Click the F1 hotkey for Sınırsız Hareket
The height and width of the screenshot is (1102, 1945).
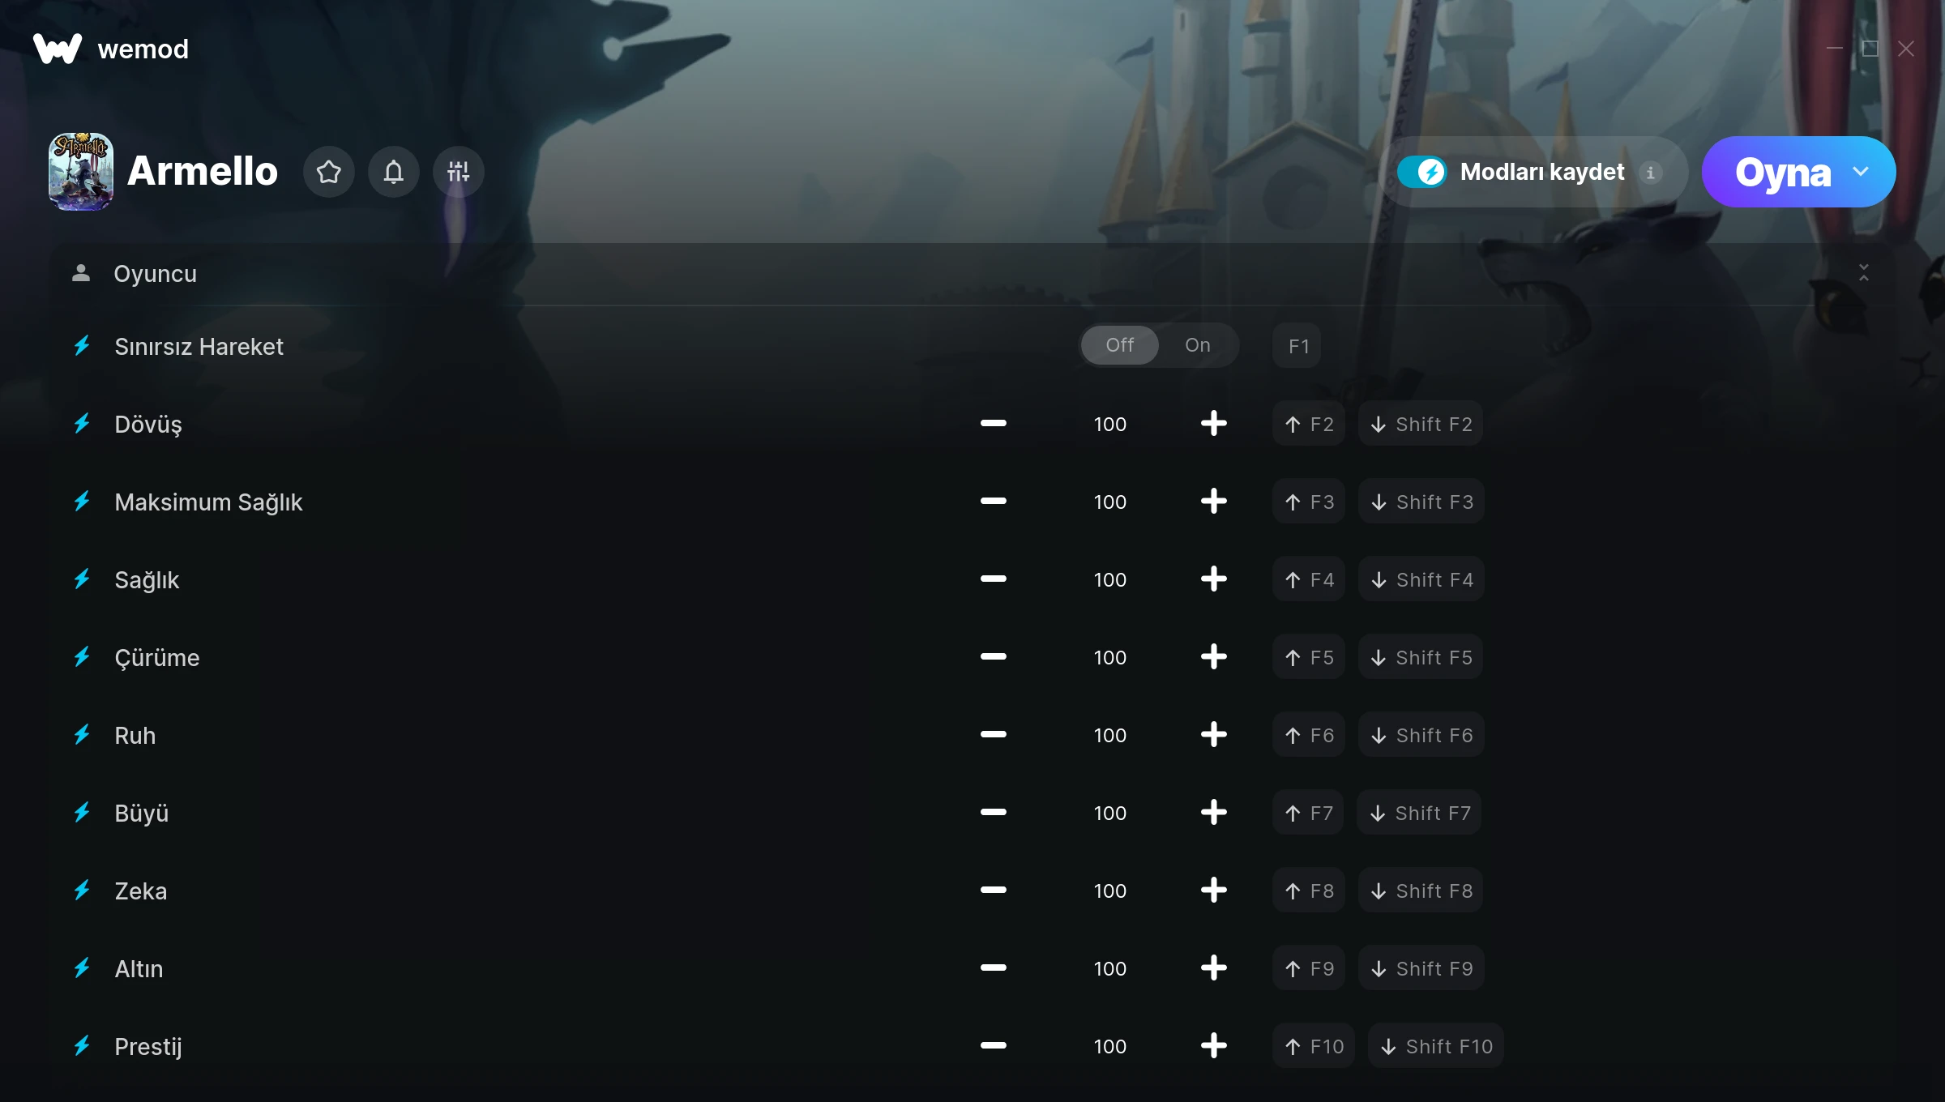pos(1297,346)
